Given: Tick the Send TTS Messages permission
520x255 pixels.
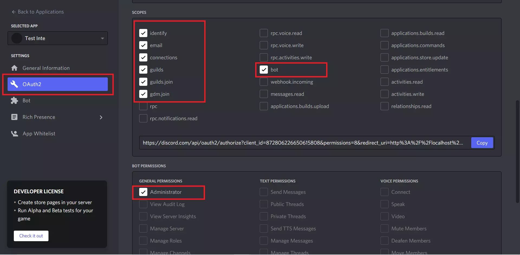Looking at the screenshot, I should click(x=264, y=228).
